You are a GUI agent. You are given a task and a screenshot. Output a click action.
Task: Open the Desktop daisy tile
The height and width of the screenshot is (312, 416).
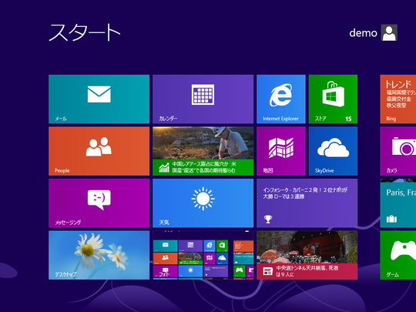pyautogui.click(x=99, y=255)
